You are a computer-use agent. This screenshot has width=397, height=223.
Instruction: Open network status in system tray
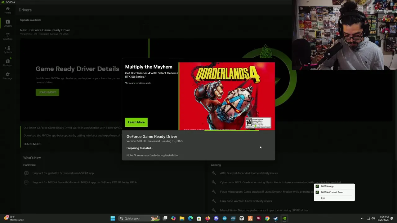point(368,218)
